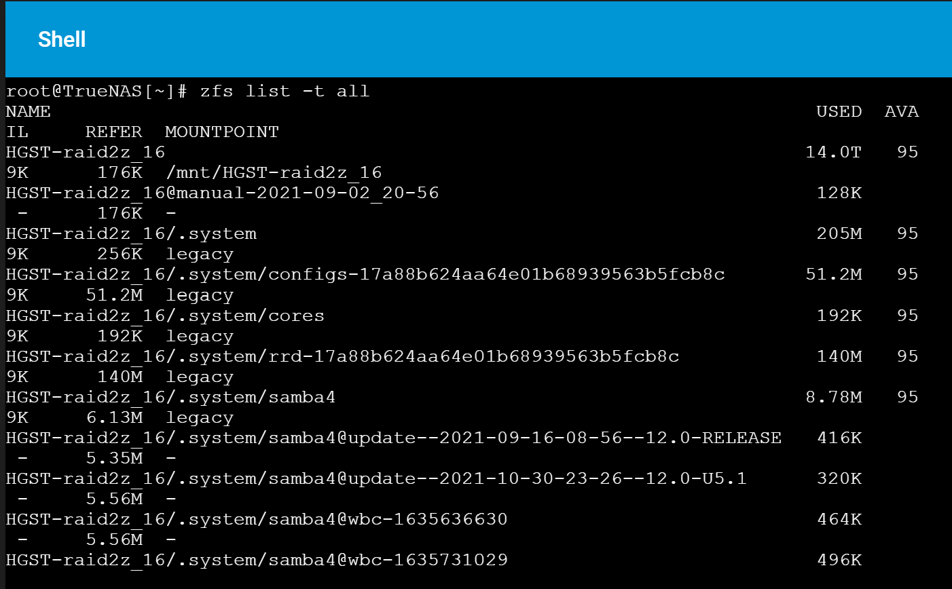The image size is (952, 589).
Task: Click the samba4 12.0-U5.1 update snapshot line
Action: pyautogui.click(x=377, y=478)
